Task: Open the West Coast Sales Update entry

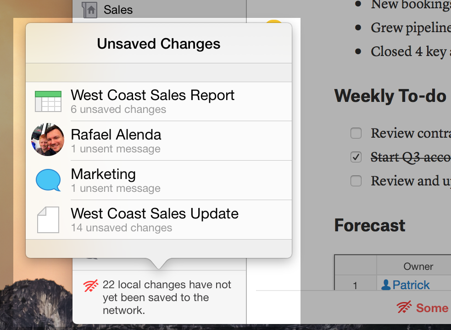Action: 159,220
